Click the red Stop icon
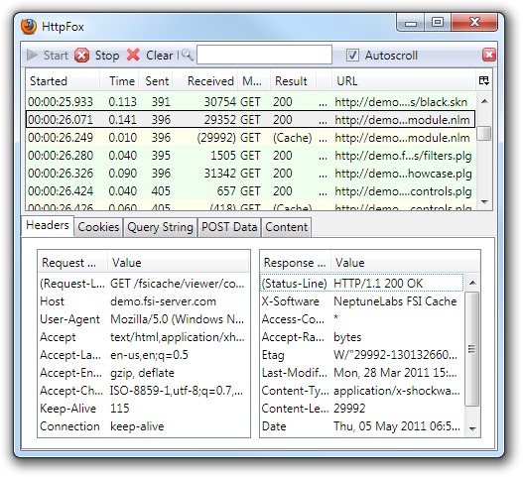This screenshot has height=477, width=523. (x=81, y=56)
